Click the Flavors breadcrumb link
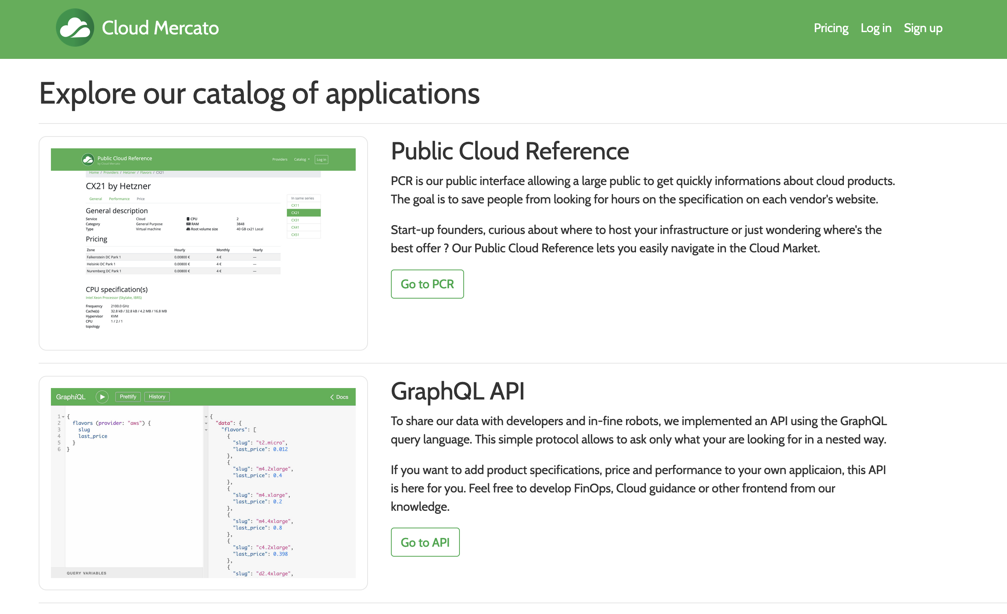 [x=145, y=172]
